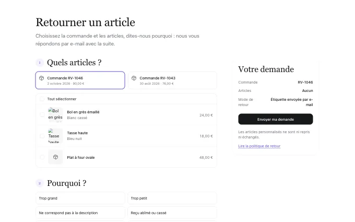
Task: Switch to order Commande RV-1043
Action: pos(172,80)
